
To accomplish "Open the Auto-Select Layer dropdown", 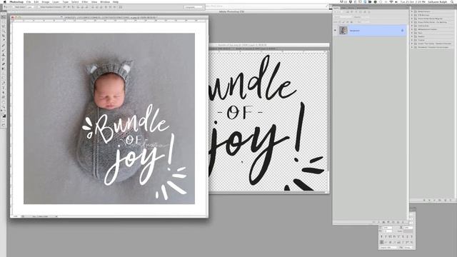I will click(x=30, y=7).
